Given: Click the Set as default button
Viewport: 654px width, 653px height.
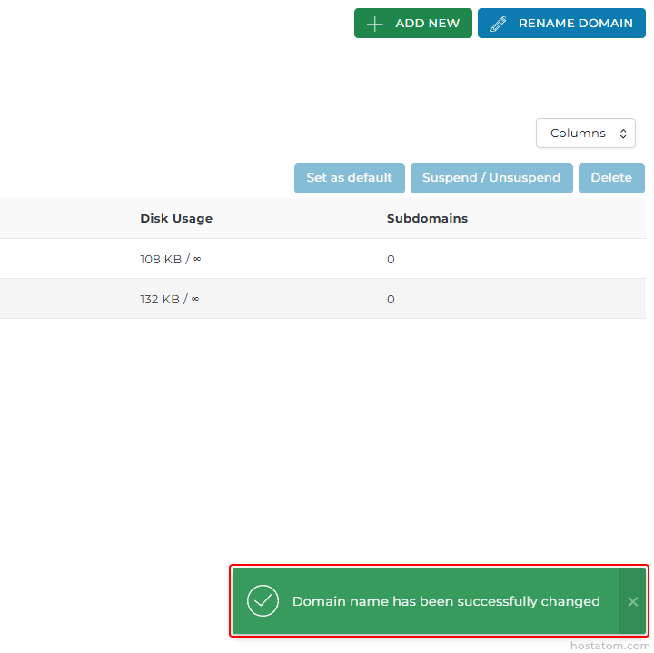Looking at the screenshot, I should [x=350, y=178].
